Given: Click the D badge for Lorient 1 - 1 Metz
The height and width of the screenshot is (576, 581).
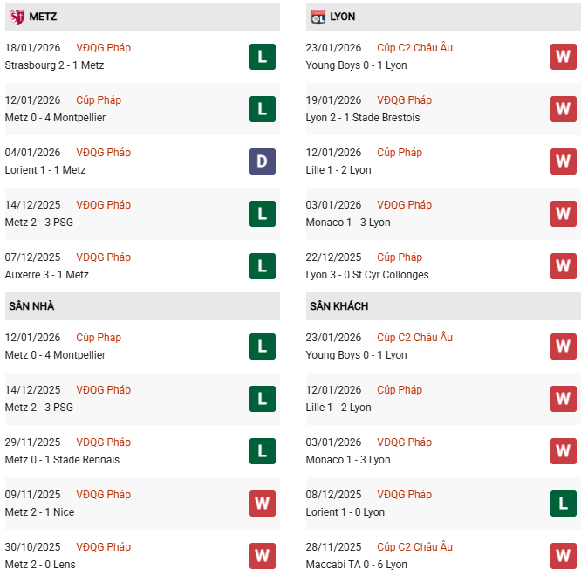Looking at the screenshot, I should click(x=262, y=161).
